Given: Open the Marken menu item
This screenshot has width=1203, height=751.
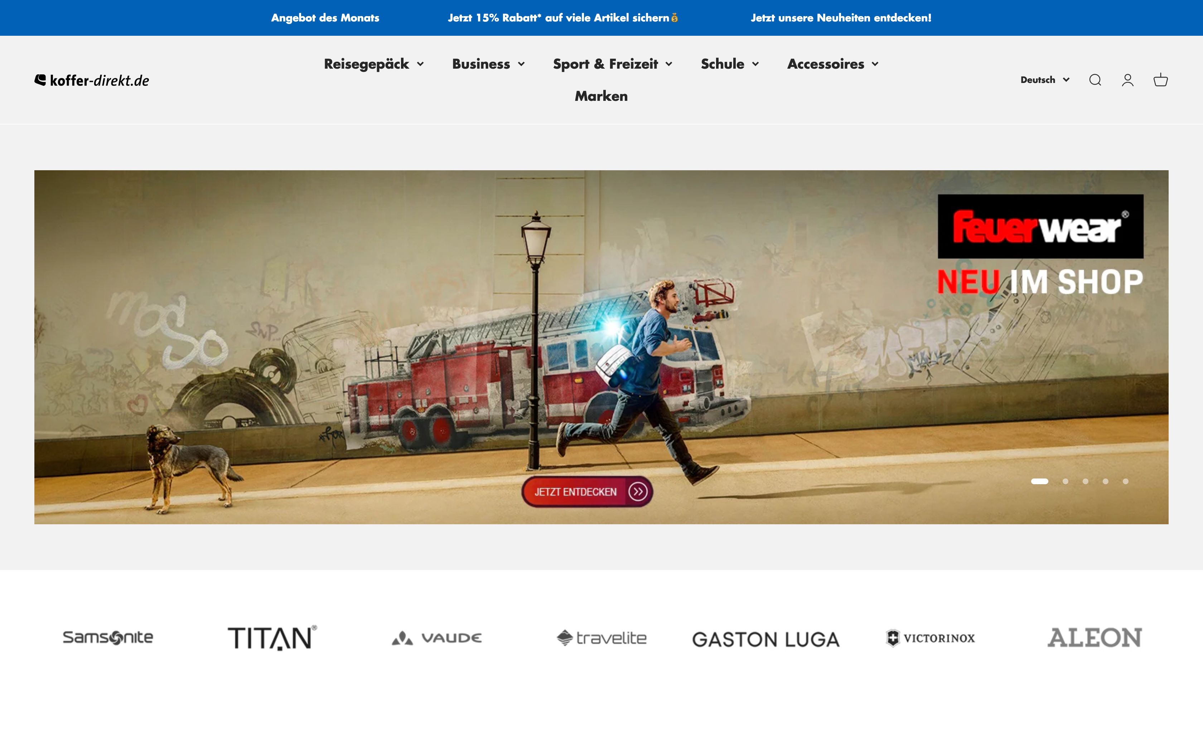Looking at the screenshot, I should [x=600, y=96].
